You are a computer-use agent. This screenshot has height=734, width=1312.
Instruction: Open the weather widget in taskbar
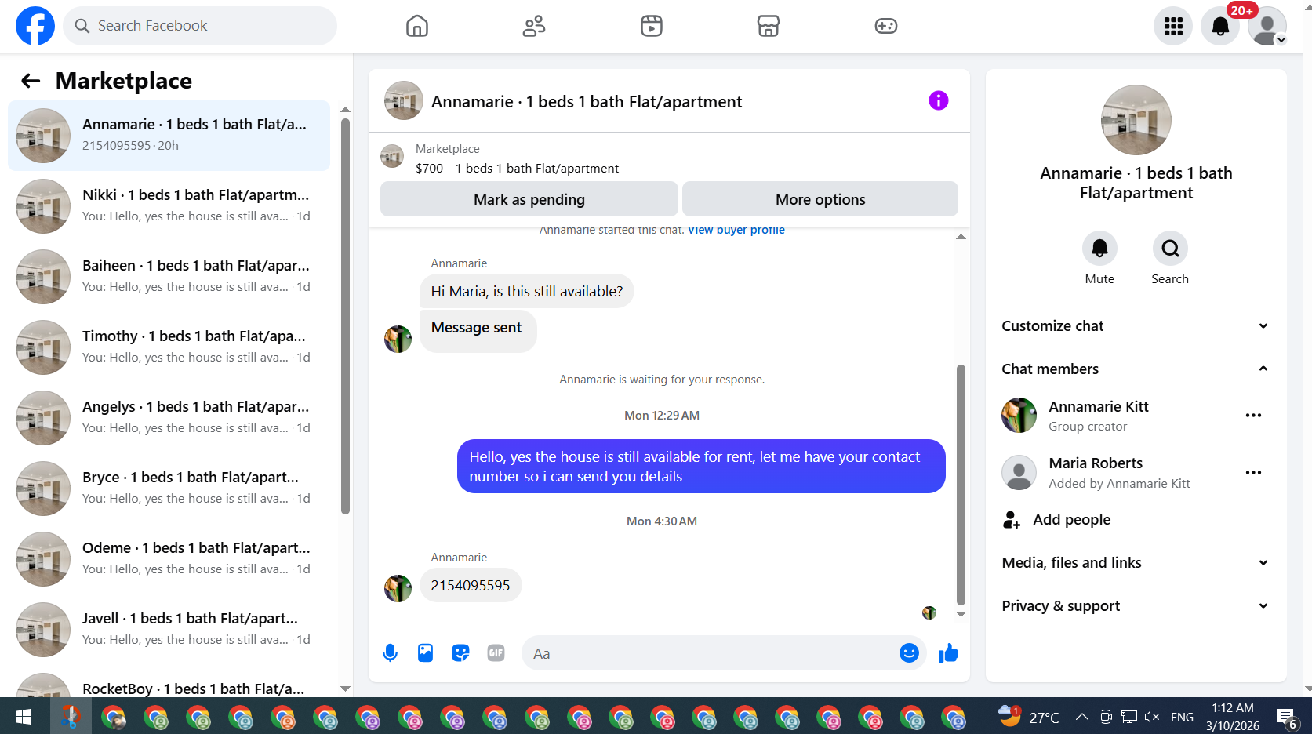pyautogui.click(x=1029, y=717)
